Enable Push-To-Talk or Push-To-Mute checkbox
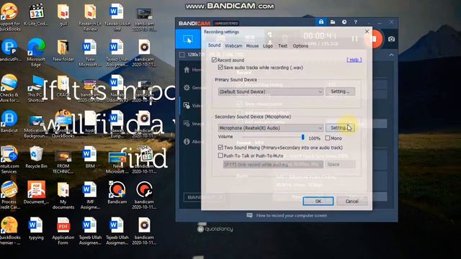The width and height of the screenshot is (461, 259). [x=220, y=155]
